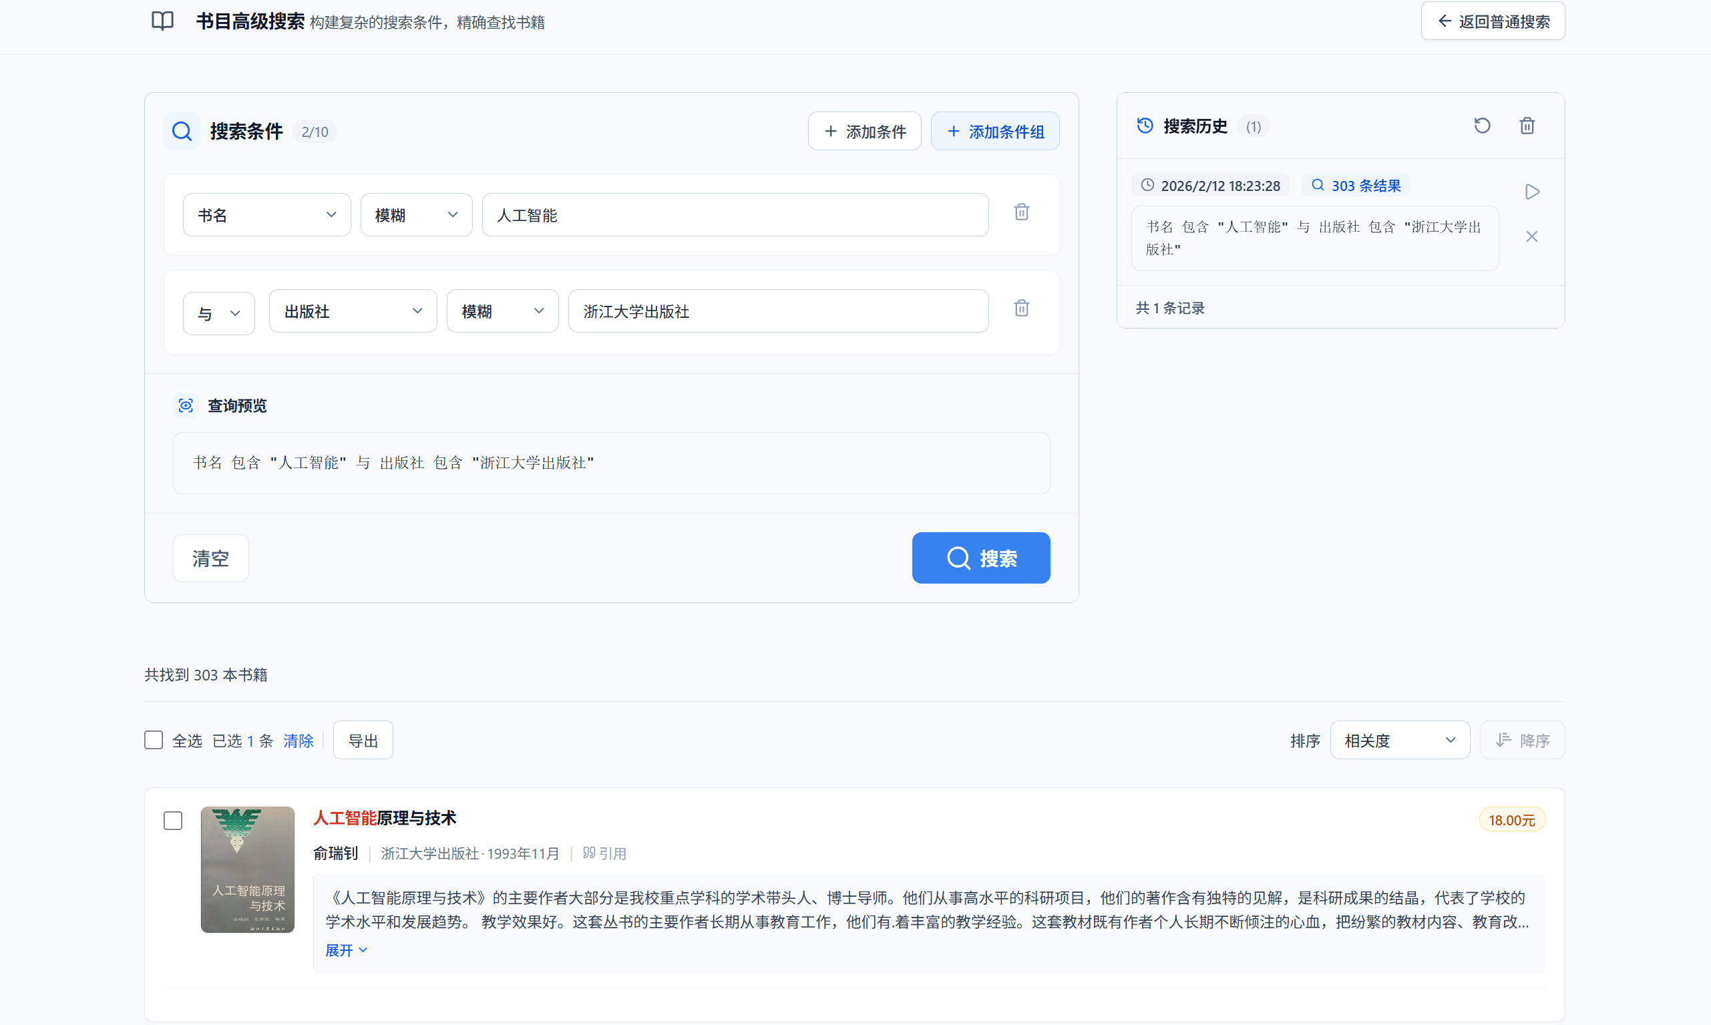
Task: Click the reset icon in 搜索历史 panel
Action: tap(1483, 126)
